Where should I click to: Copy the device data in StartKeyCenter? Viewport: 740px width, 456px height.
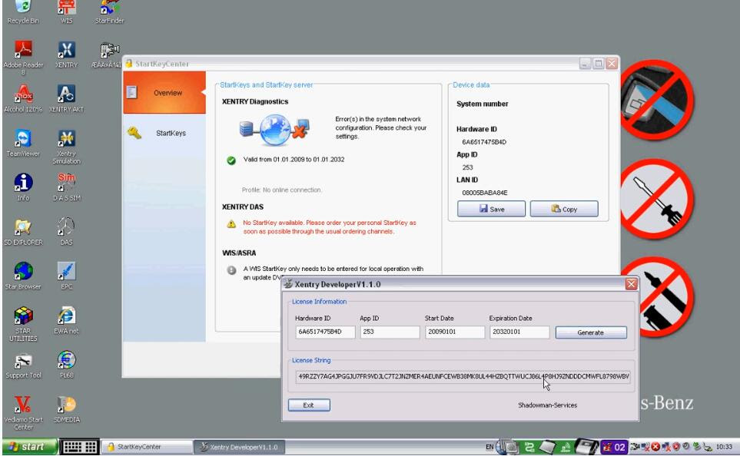564,209
